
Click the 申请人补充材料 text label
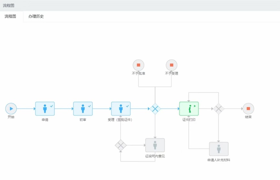tap(219, 160)
